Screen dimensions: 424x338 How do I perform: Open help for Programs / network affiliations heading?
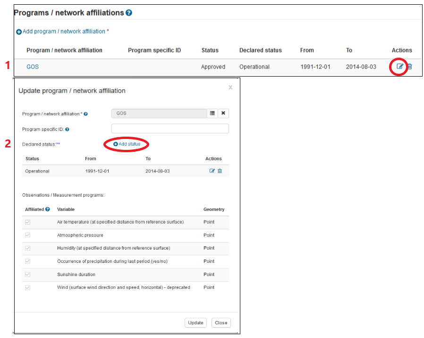tap(129, 13)
